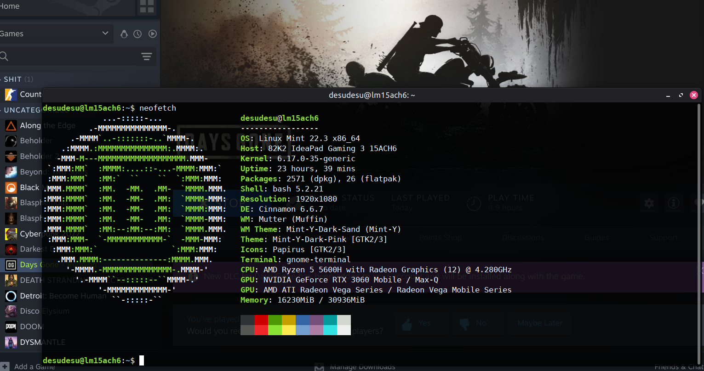Screen dimensions: 704x371
Task: Select the Along the Edge game icon
Action: click(x=11, y=125)
